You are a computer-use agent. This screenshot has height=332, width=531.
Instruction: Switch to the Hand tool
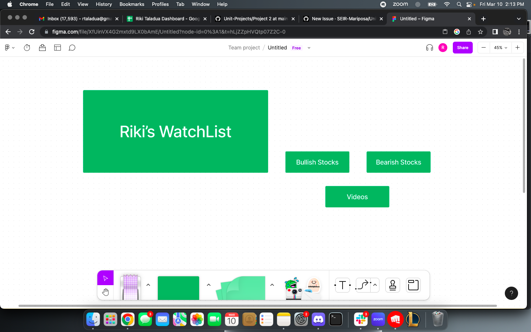105,292
